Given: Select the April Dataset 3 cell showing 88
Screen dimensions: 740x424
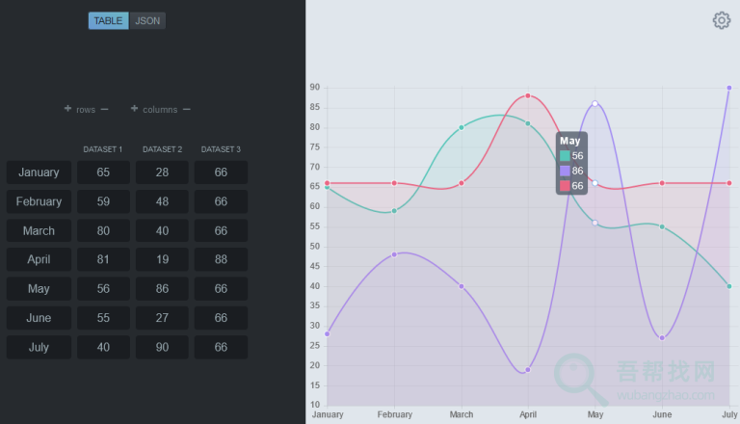Looking at the screenshot, I should (221, 260).
